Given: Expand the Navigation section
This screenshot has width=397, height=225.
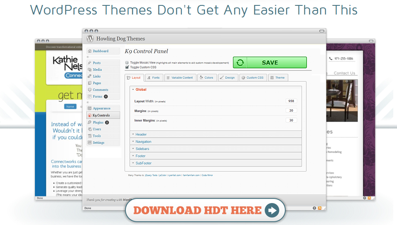Looking at the screenshot, I should pyautogui.click(x=216, y=142).
